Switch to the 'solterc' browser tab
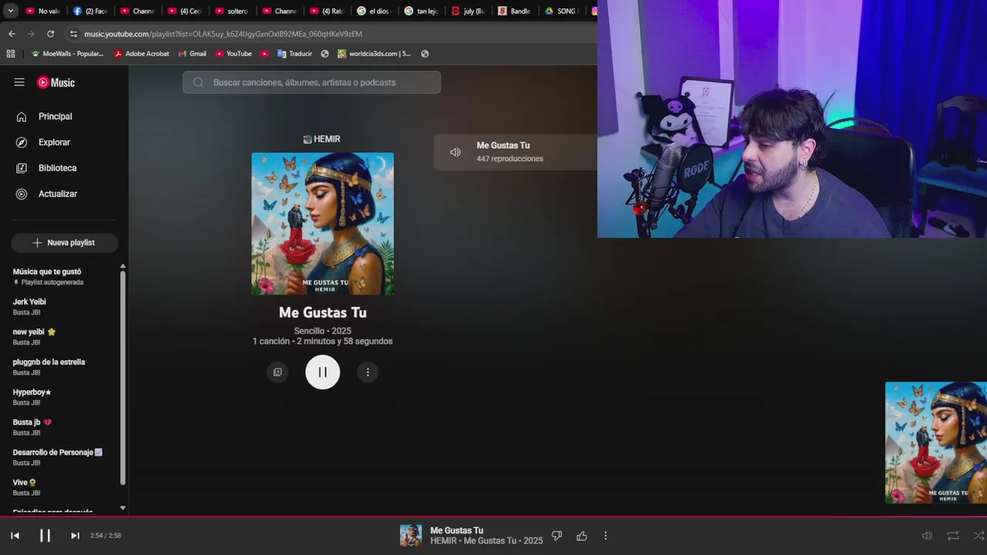This screenshot has width=987, height=555. point(231,11)
